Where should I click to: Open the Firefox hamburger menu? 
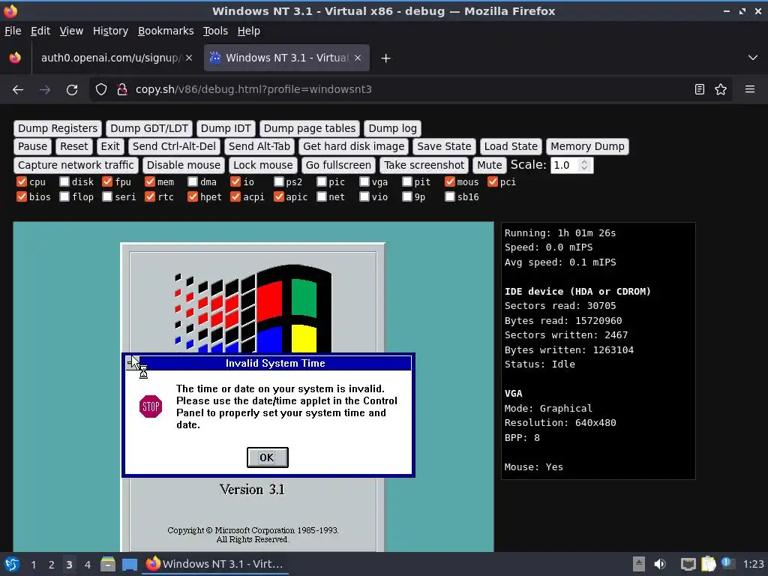[x=750, y=90]
